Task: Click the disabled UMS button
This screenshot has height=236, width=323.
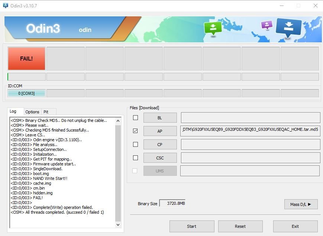Action: tap(160, 171)
